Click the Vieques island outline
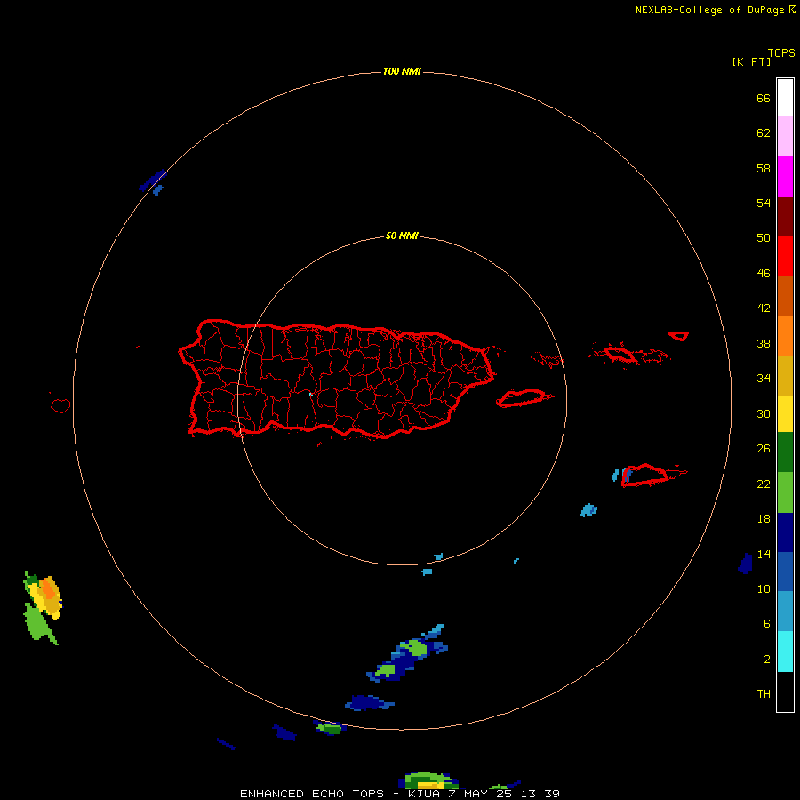This screenshot has width=800, height=800. click(x=524, y=398)
